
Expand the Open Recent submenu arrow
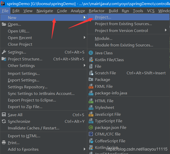click(x=84, y=38)
